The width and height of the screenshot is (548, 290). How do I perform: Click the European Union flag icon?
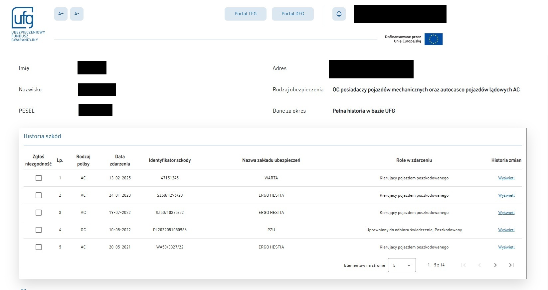pyautogui.click(x=433, y=39)
